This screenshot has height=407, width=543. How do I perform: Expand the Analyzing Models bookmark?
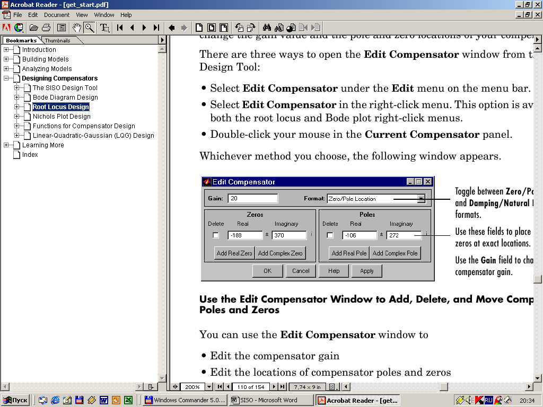(6, 68)
